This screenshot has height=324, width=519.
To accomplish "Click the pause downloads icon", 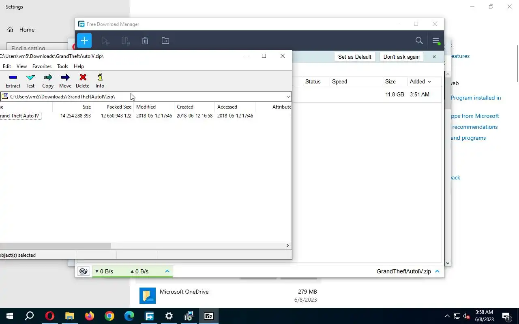I will coord(125,40).
